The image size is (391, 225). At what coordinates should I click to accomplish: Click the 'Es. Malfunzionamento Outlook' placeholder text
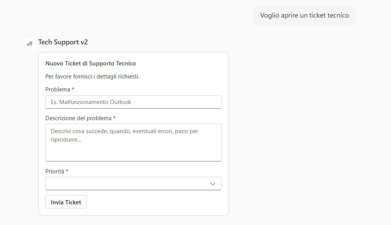[91, 102]
